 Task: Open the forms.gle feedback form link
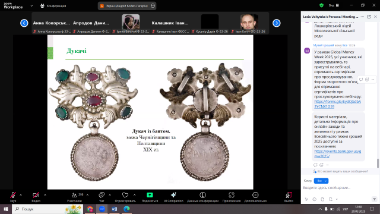[x=338, y=104]
